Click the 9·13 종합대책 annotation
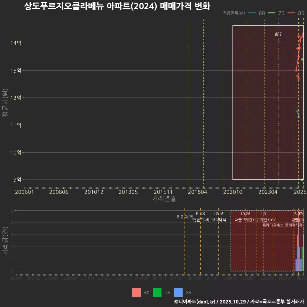The height and width of the screenshot is (307, 307). click(x=201, y=217)
